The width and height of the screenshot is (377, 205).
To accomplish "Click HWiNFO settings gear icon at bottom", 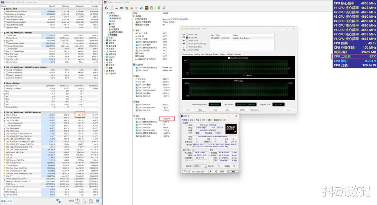I will click(x=91, y=200).
